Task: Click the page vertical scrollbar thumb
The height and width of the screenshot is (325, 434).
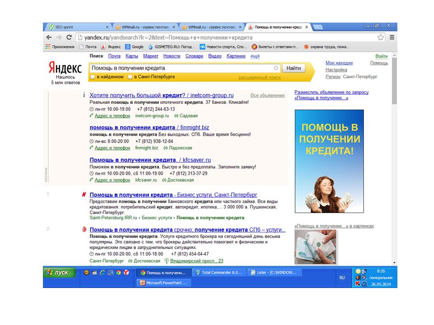Action: coord(394,81)
